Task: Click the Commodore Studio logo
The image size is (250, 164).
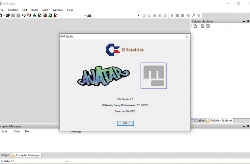Action: click(x=125, y=50)
